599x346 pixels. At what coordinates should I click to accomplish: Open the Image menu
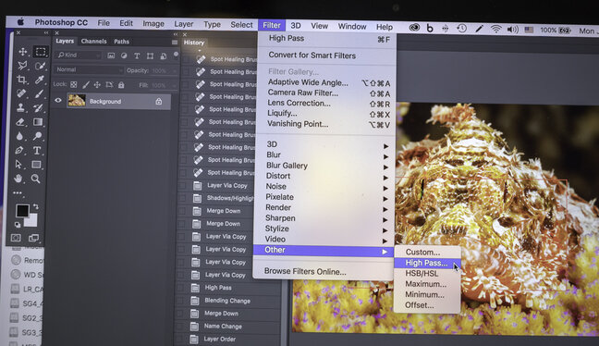[153, 24]
